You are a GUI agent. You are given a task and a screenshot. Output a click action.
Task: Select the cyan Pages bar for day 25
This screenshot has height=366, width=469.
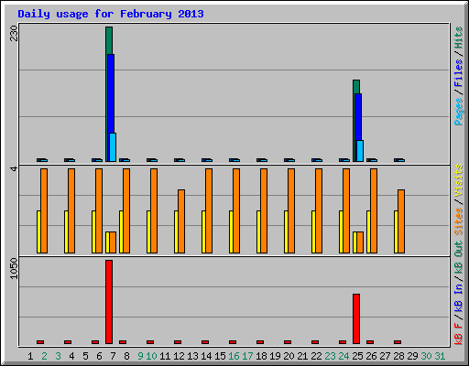point(360,151)
